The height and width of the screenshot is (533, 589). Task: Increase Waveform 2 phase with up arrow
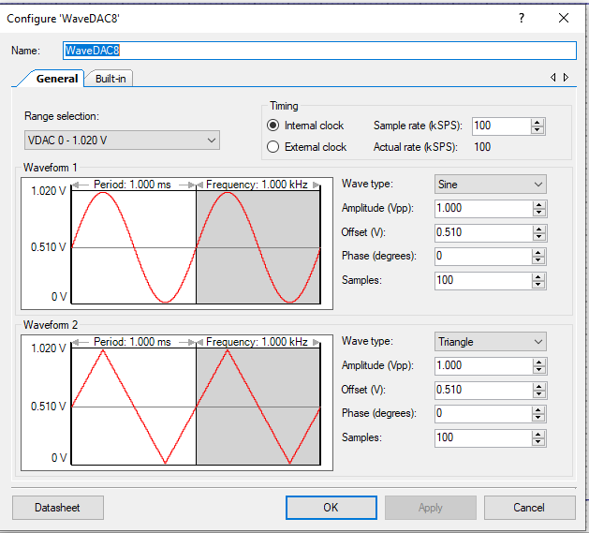537,409
